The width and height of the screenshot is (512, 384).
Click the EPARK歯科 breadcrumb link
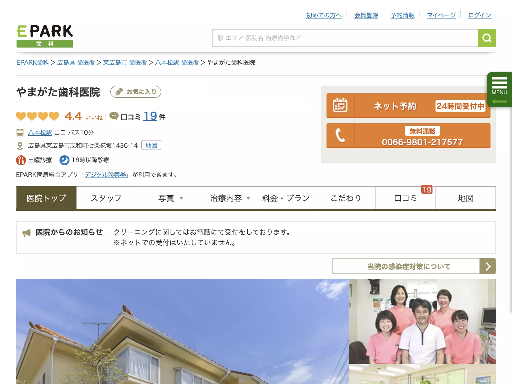(33, 62)
